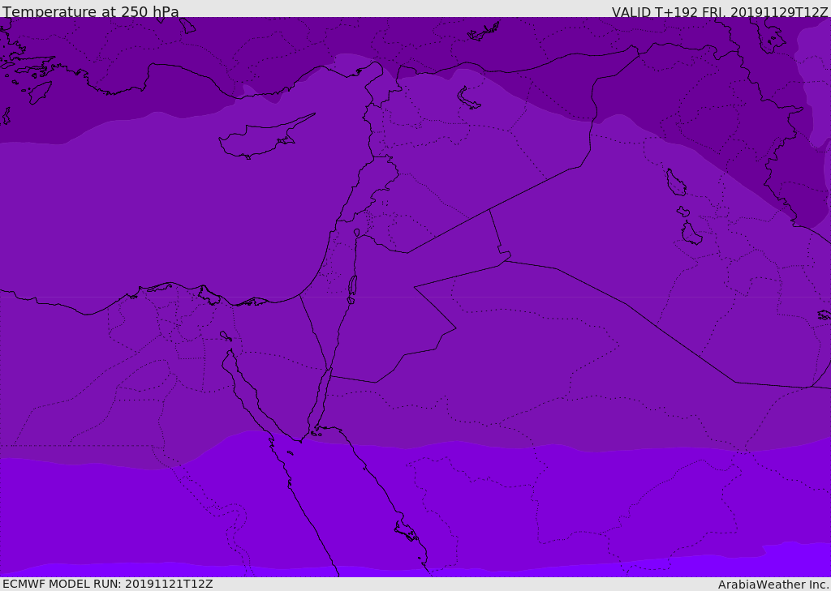Select the Lake Assad outline in Syria
The image size is (831, 591).
[x=469, y=99]
